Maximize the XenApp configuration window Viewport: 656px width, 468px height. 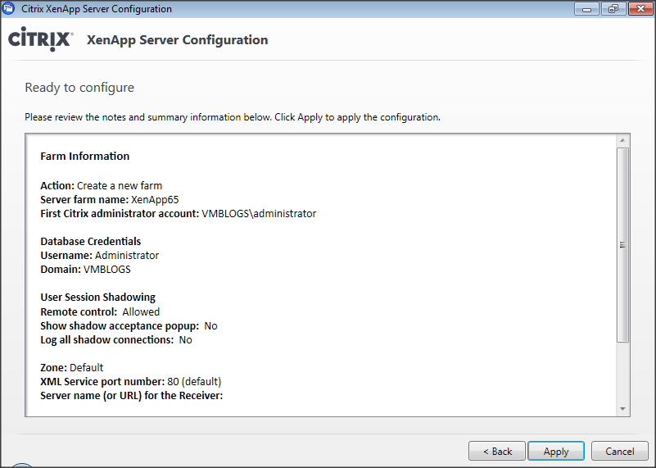[611, 9]
